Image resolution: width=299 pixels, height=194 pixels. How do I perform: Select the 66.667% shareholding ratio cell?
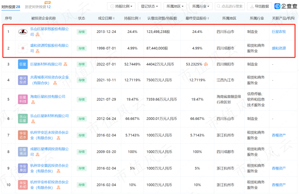(x=132, y=119)
